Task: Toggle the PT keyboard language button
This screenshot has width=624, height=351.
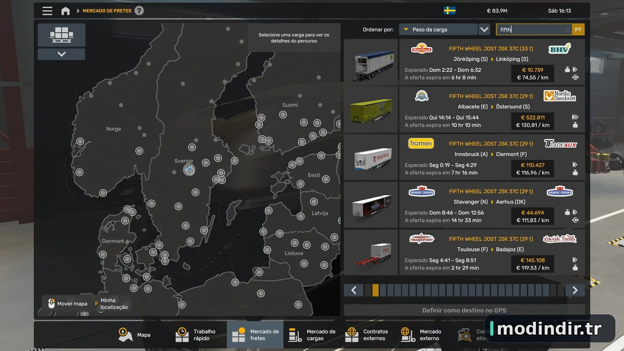Action: pos(578,30)
